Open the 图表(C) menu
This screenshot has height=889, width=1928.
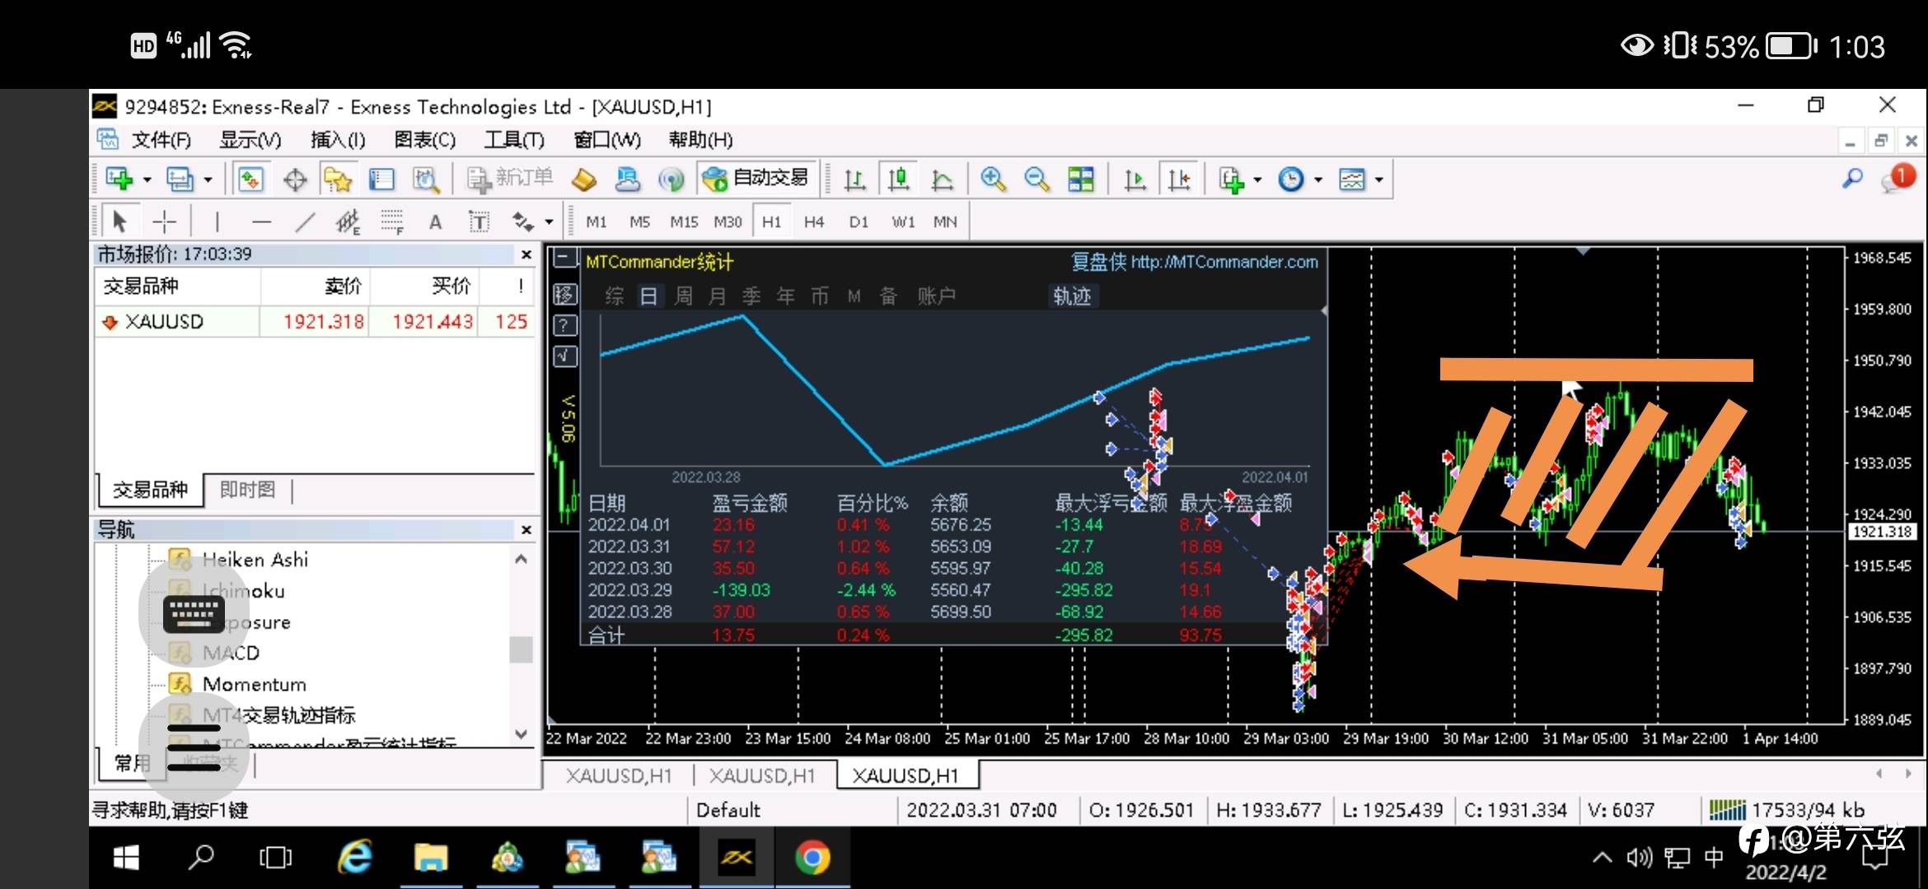click(x=424, y=140)
